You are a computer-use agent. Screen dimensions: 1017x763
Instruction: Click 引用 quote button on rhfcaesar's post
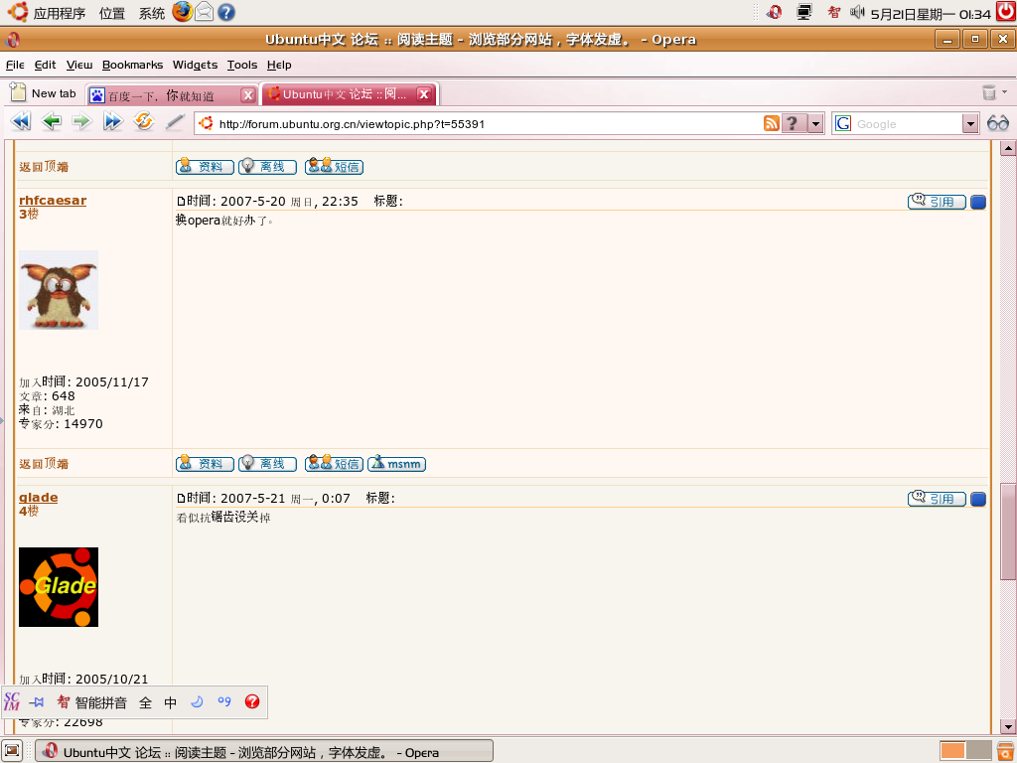pyautogui.click(x=937, y=202)
